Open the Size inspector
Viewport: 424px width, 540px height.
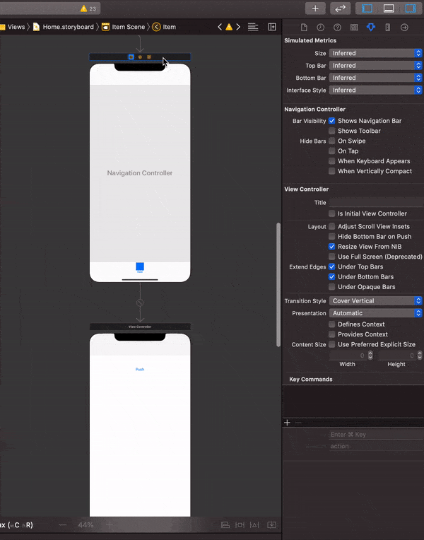[x=387, y=27]
